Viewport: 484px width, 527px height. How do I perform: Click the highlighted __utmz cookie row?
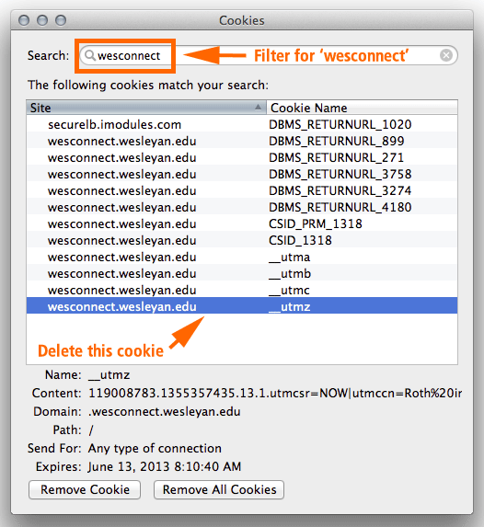click(x=242, y=306)
